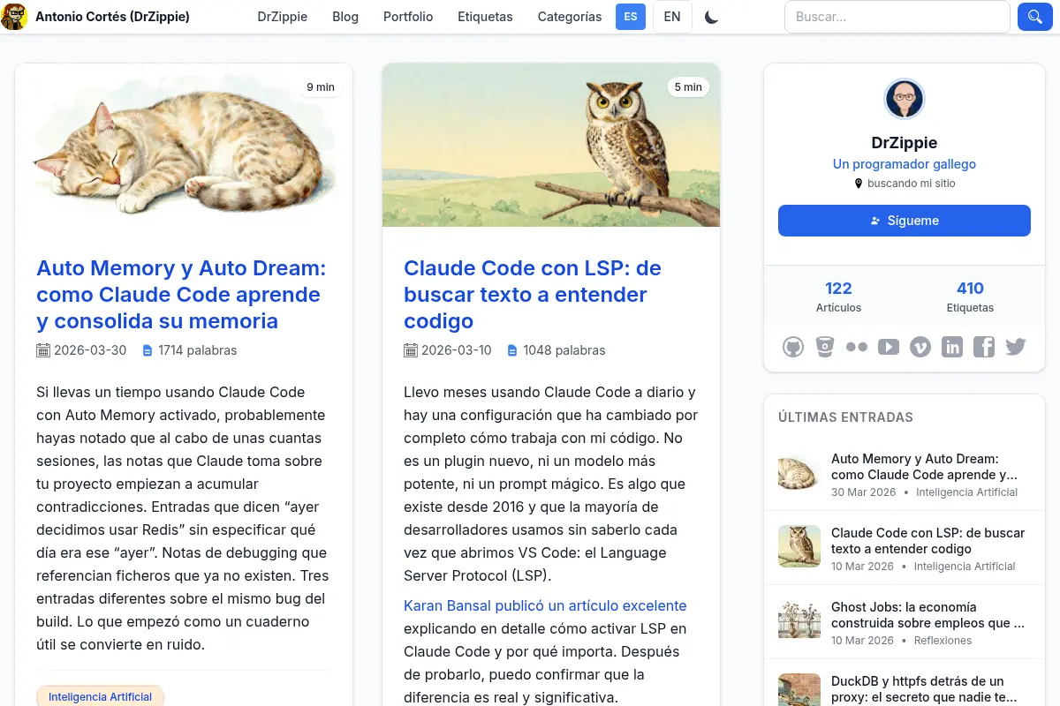
Task: Open the Etiquetas menu item
Action: (485, 17)
